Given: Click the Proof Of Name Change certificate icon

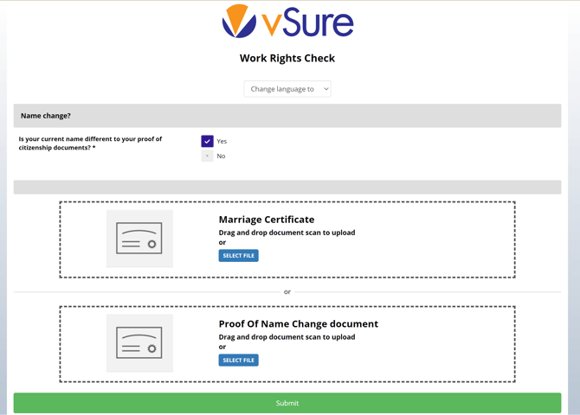Looking at the screenshot, I should coord(139,343).
